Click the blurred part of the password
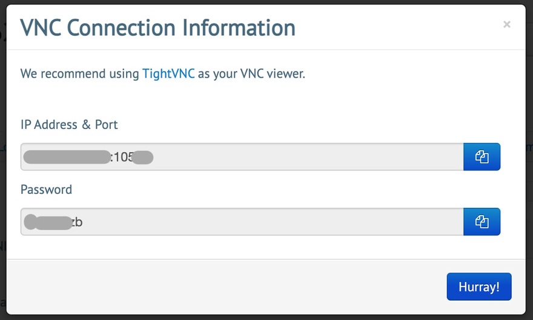The width and height of the screenshot is (533, 320). coord(47,222)
